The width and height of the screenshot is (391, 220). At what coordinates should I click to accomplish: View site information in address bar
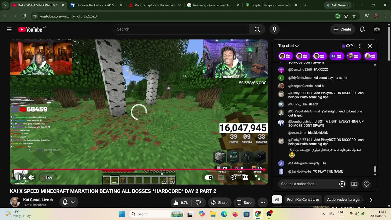click(35, 16)
